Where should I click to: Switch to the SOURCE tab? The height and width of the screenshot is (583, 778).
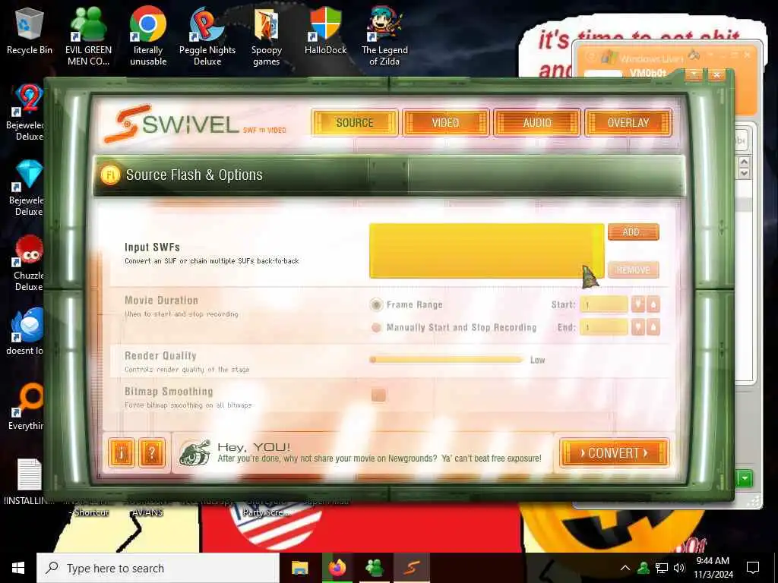click(x=355, y=122)
